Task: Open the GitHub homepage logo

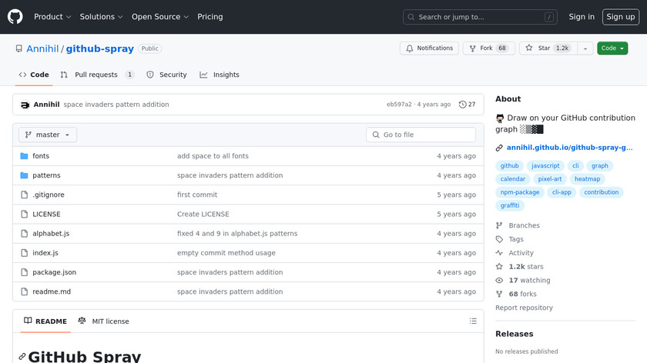Action: [x=15, y=17]
